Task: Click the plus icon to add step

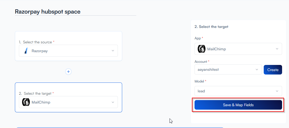Action: [68, 72]
